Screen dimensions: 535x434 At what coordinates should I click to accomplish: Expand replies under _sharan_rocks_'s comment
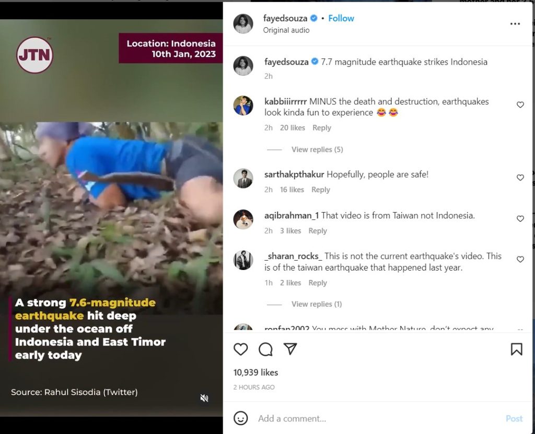point(317,303)
